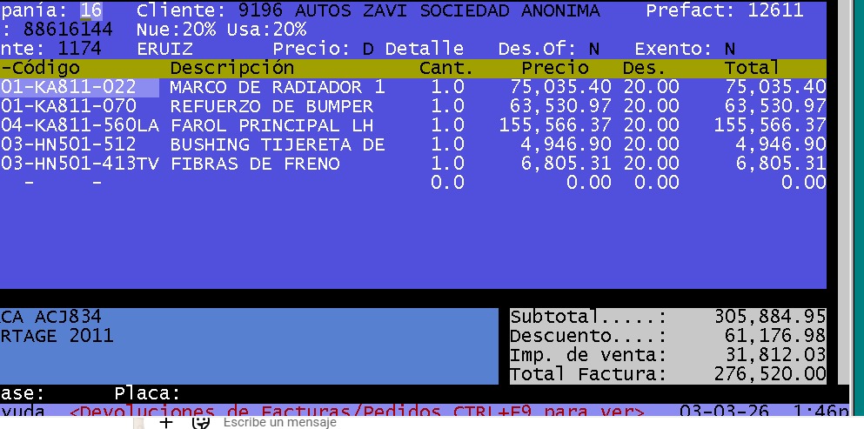Select code 04-KA811-560LA
The height and width of the screenshot is (429, 864).
pos(80,125)
